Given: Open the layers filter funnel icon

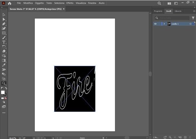Looking at the screenshot, I should (193, 18).
